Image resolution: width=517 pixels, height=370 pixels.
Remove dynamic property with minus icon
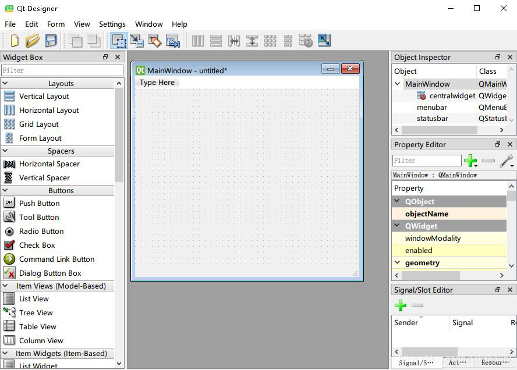(488, 161)
